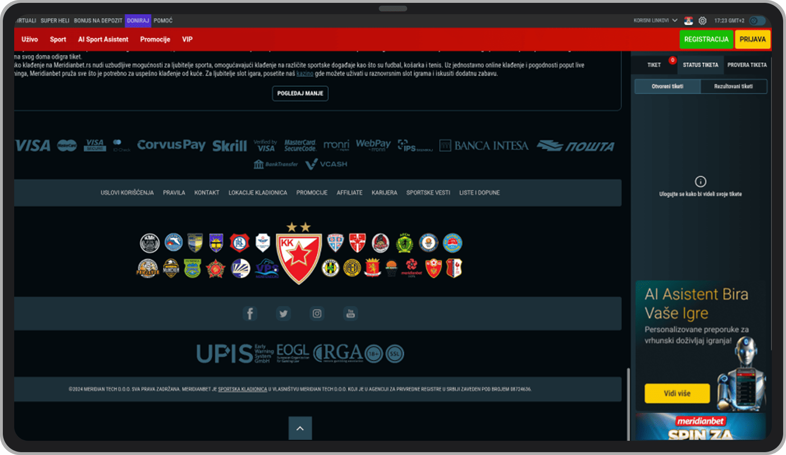Open the Lokacije kladionica footer link
This screenshot has height=455, width=786.
pos(258,193)
